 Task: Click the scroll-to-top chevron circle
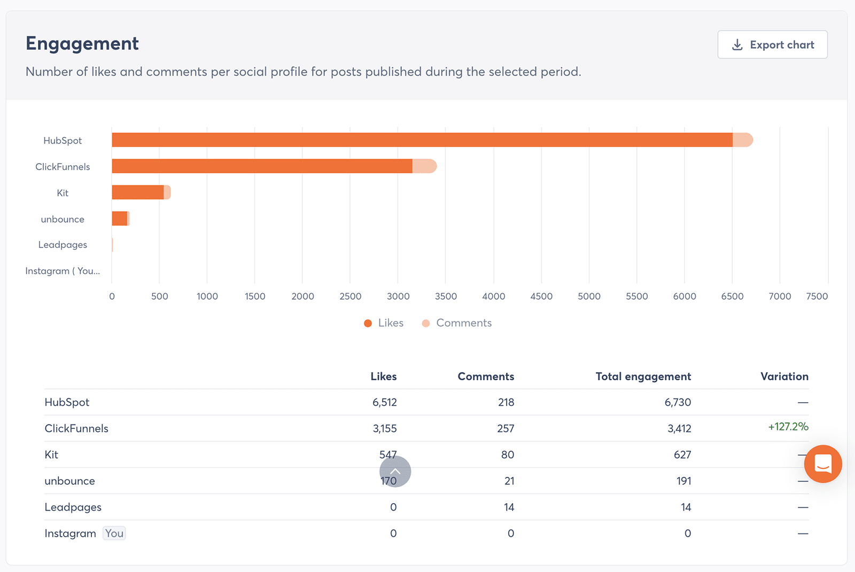pos(395,471)
